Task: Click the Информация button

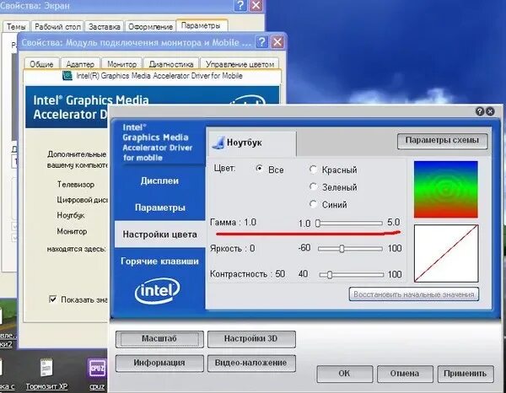Action: (x=159, y=363)
